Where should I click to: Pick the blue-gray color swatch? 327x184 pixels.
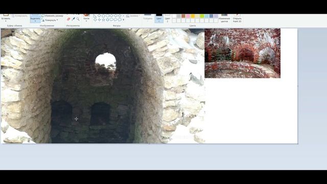pyautogui.click(x=211, y=16)
